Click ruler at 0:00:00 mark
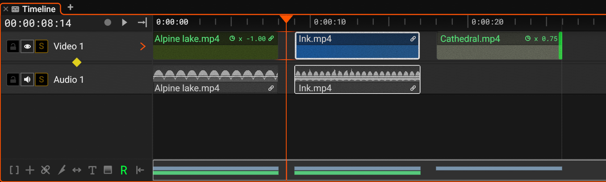Screen dimensions: 606x182 [x=172, y=22]
